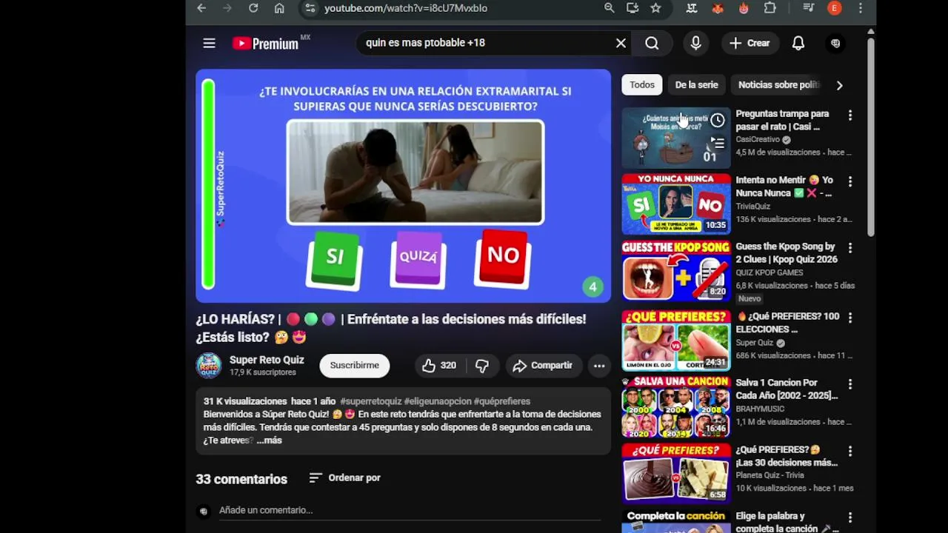Click the green timer bar in video

pyautogui.click(x=208, y=184)
